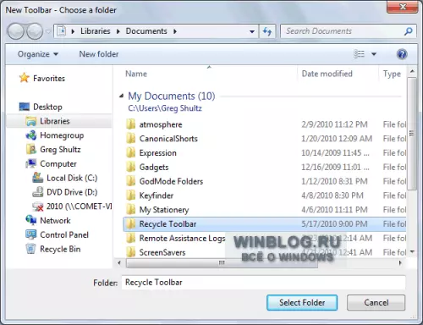The image size is (423, 325).
Task: Click the Refresh button next to address bar
Action: coord(267,31)
